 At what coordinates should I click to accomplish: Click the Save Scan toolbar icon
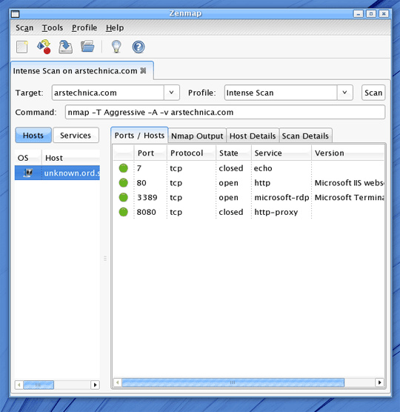pyautogui.click(x=65, y=47)
